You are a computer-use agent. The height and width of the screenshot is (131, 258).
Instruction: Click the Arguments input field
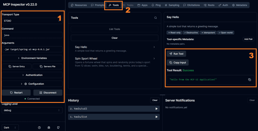click(x=32, y=49)
